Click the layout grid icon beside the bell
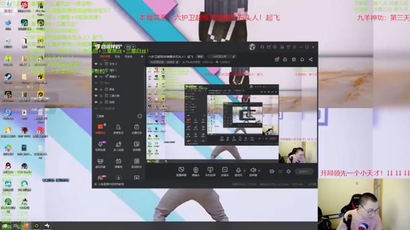The width and height of the screenshot is (410, 230). tap(294, 59)
